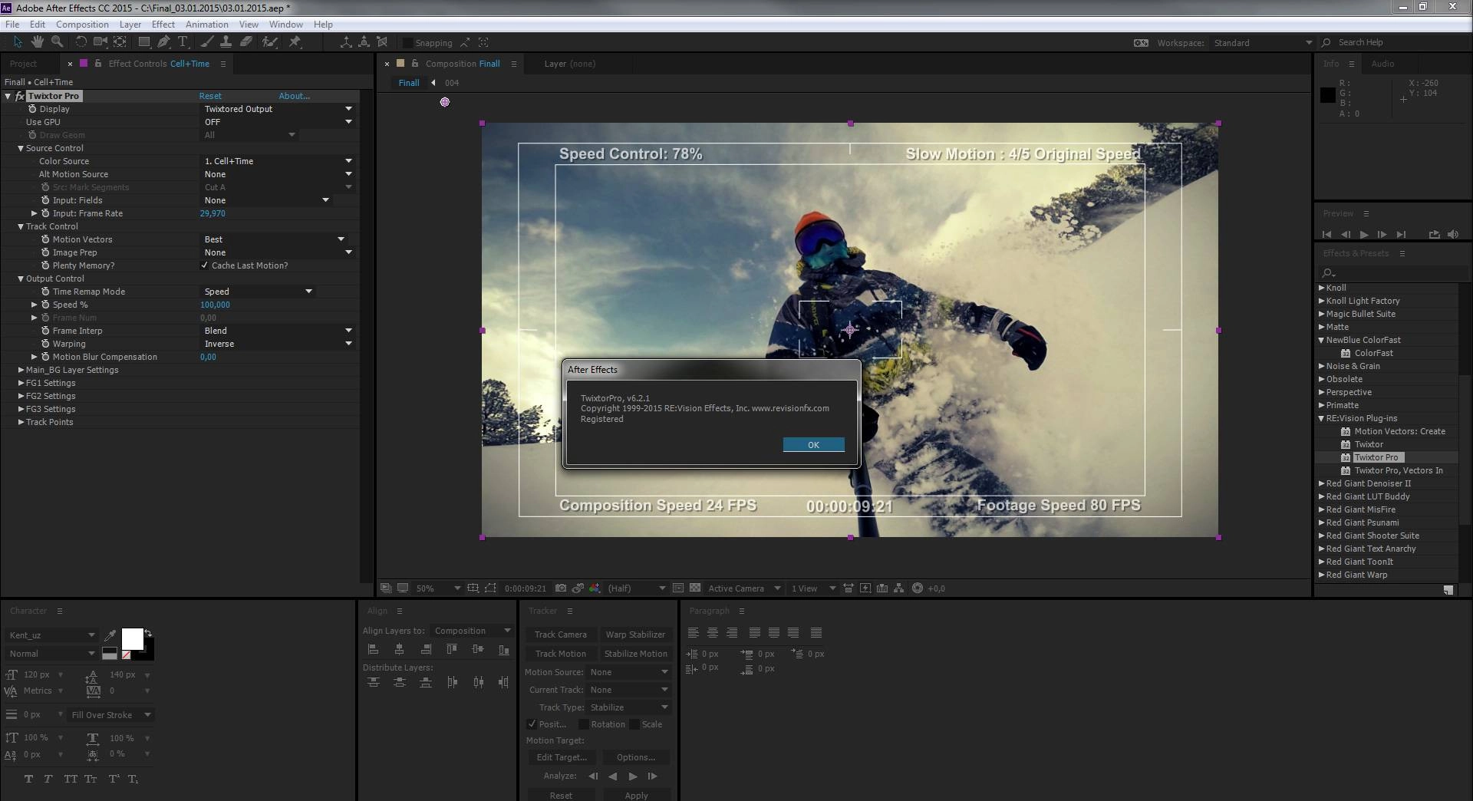Toggle the Effect Controls panel lock
Viewport: 1473px width, 801px height.
[x=98, y=64]
